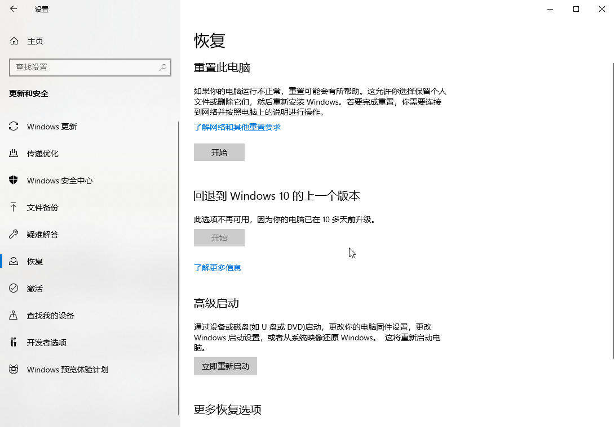Click the main page vertical scrollbar
The image size is (615, 427).
click(x=613, y=210)
